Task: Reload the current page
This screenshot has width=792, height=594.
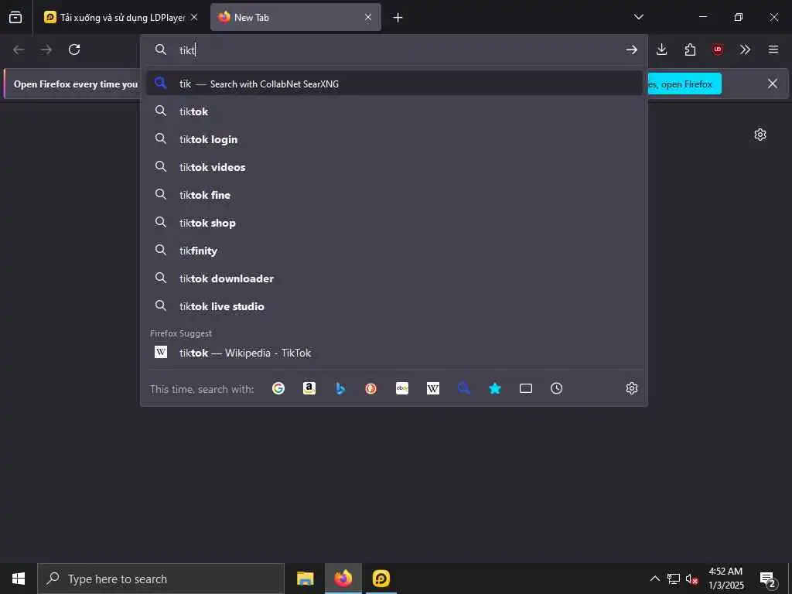Action: (74, 49)
